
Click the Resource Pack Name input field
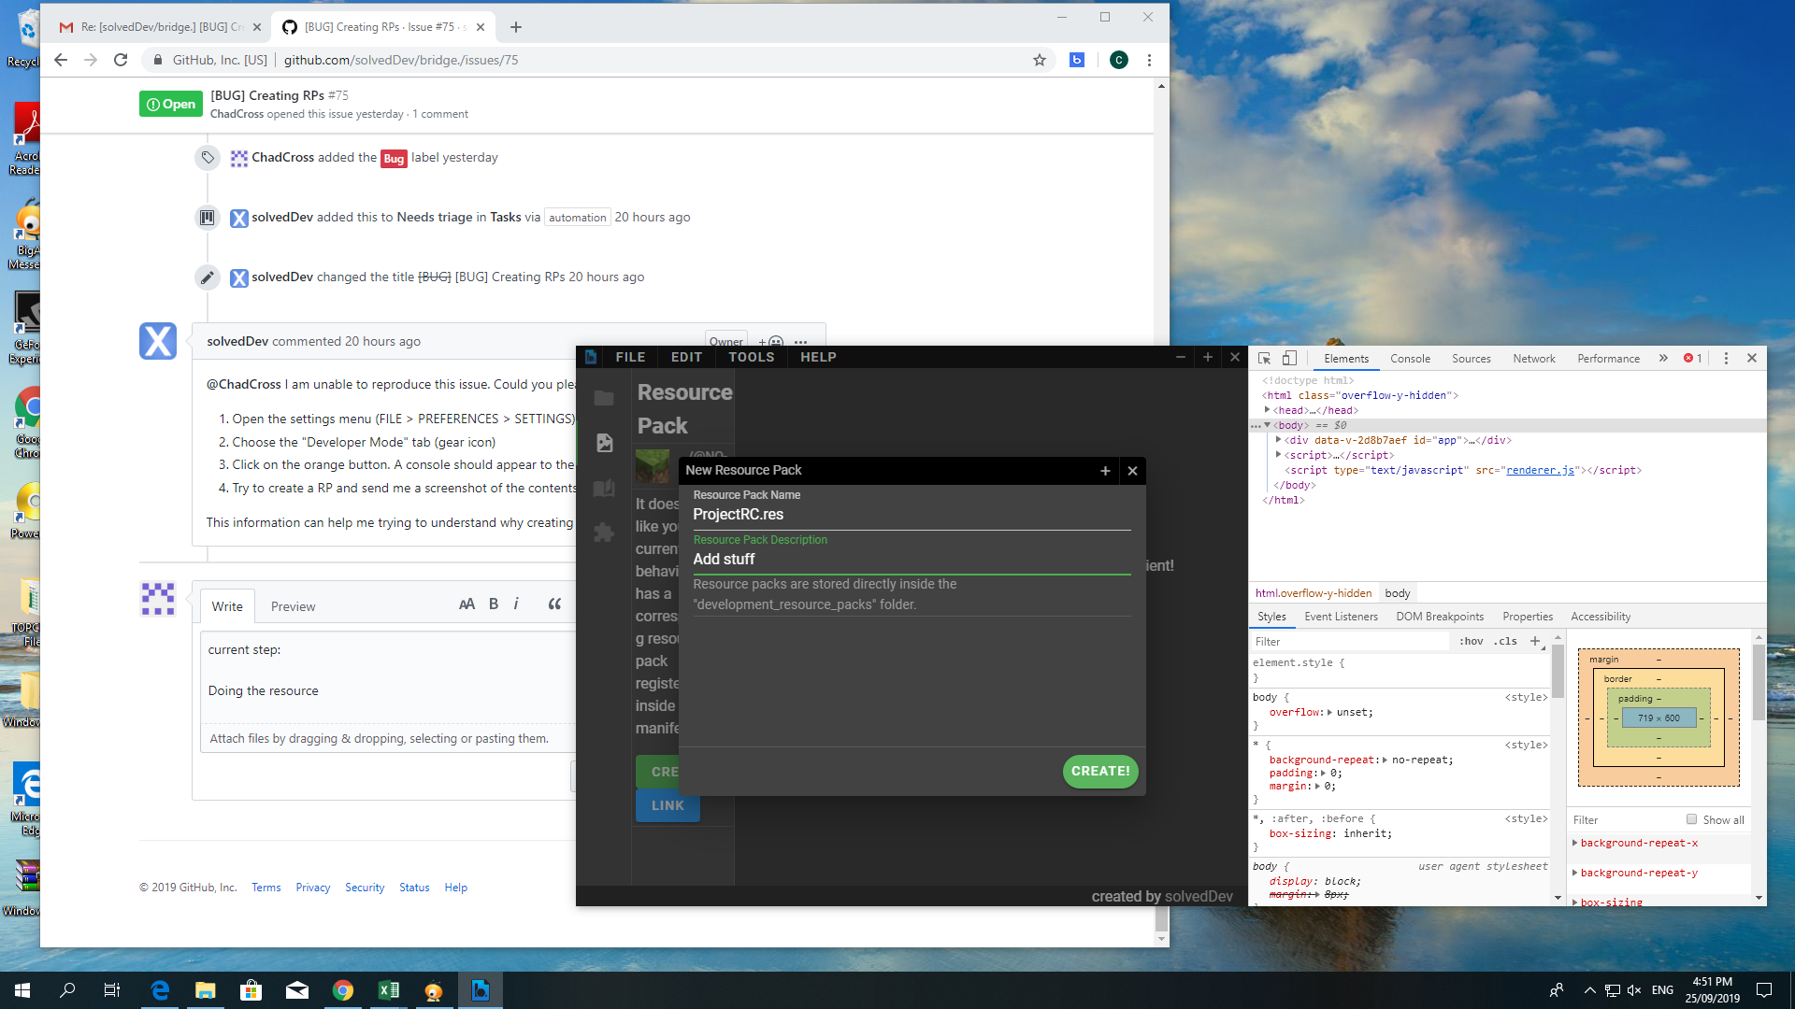coord(912,515)
